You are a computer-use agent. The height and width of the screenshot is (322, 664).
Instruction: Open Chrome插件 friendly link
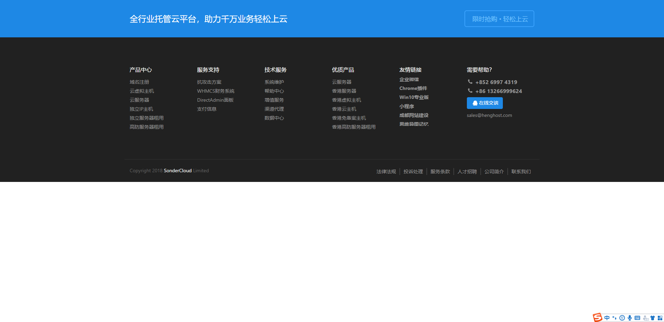click(413, 89)
